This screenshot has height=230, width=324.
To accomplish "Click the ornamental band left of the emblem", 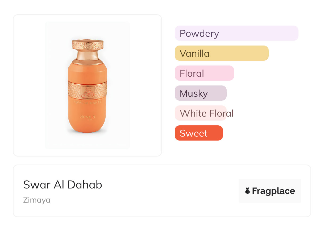I will pyautogui.click(x=74, y=91).
